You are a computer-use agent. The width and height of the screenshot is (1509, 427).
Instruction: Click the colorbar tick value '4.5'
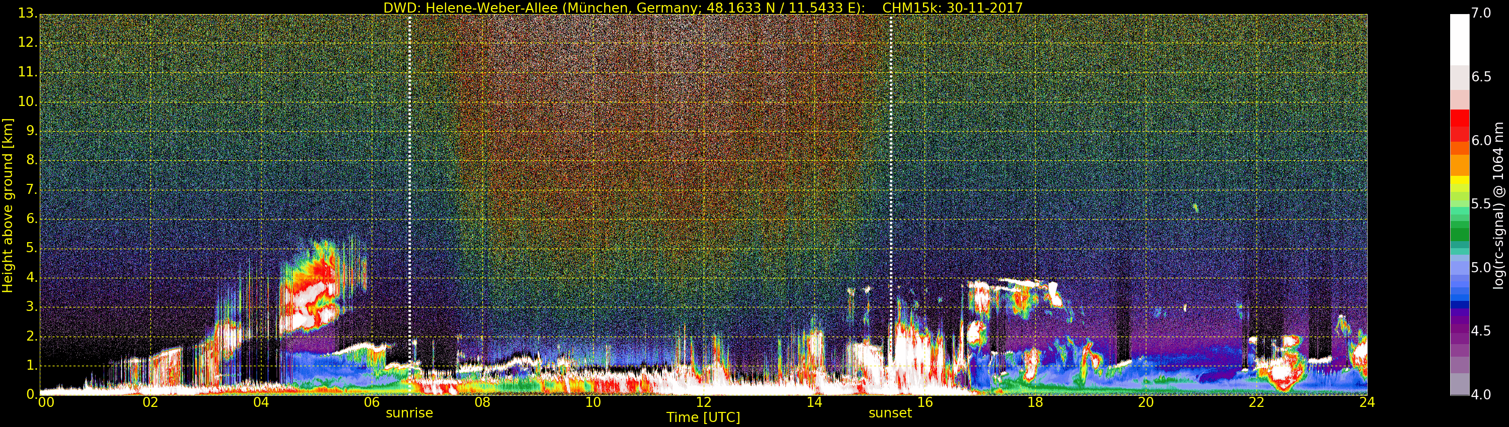1481,331
